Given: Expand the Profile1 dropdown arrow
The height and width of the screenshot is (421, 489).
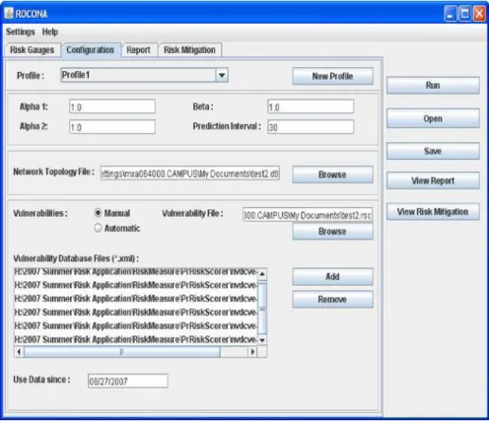Looking at the screenshot, I should pos(222,75).
